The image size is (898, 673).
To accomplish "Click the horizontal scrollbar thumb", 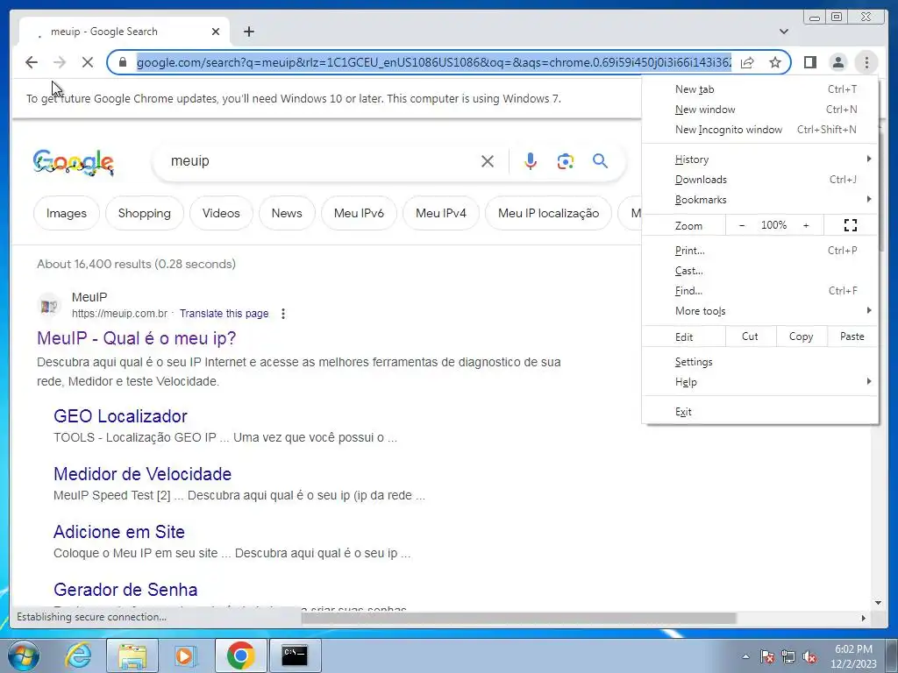I will (x=518, y=618).
